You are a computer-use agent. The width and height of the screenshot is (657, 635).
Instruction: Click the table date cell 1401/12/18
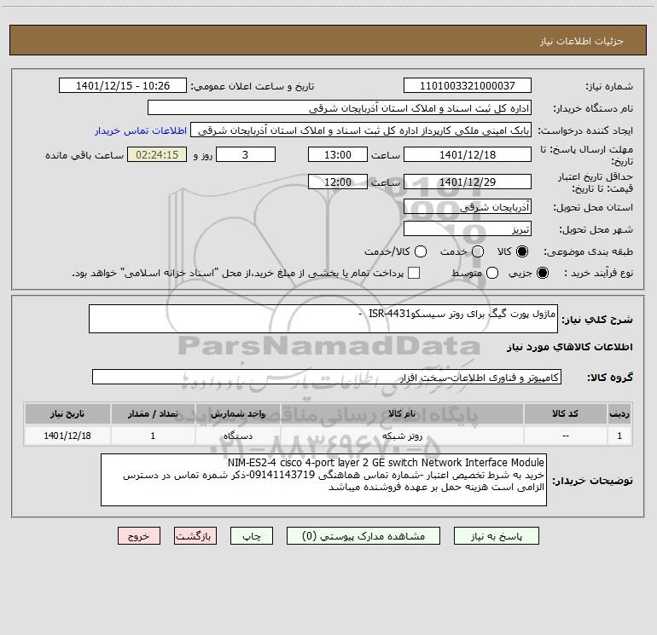tap(67, 436)
